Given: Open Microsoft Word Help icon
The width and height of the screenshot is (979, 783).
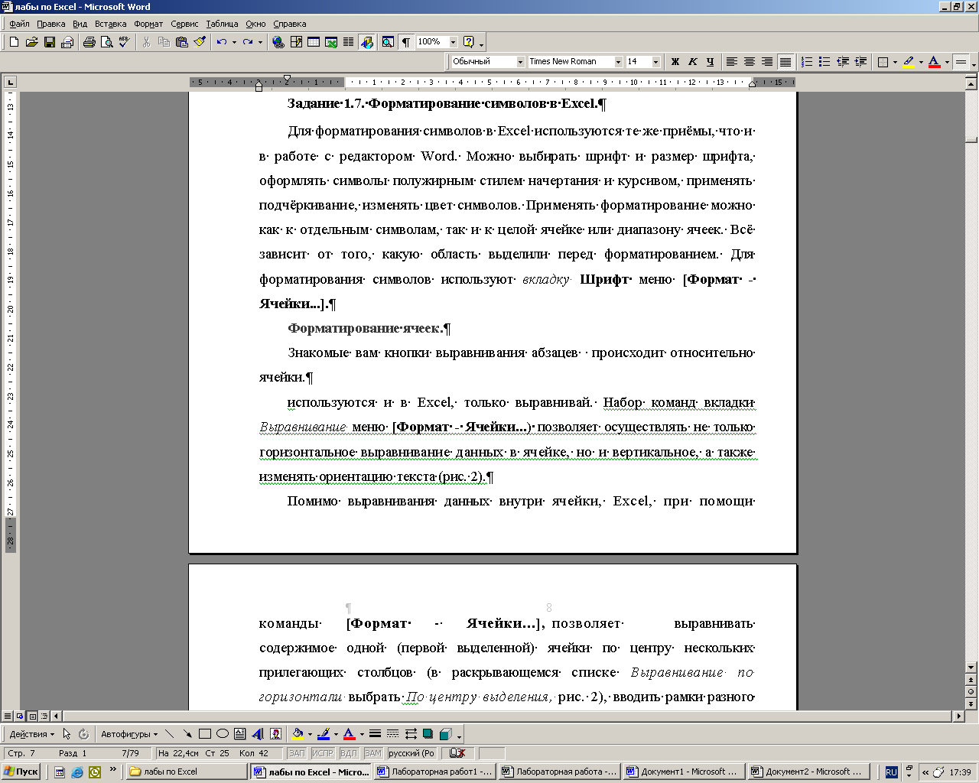Looking at the screenshot, I should (469, 42).
